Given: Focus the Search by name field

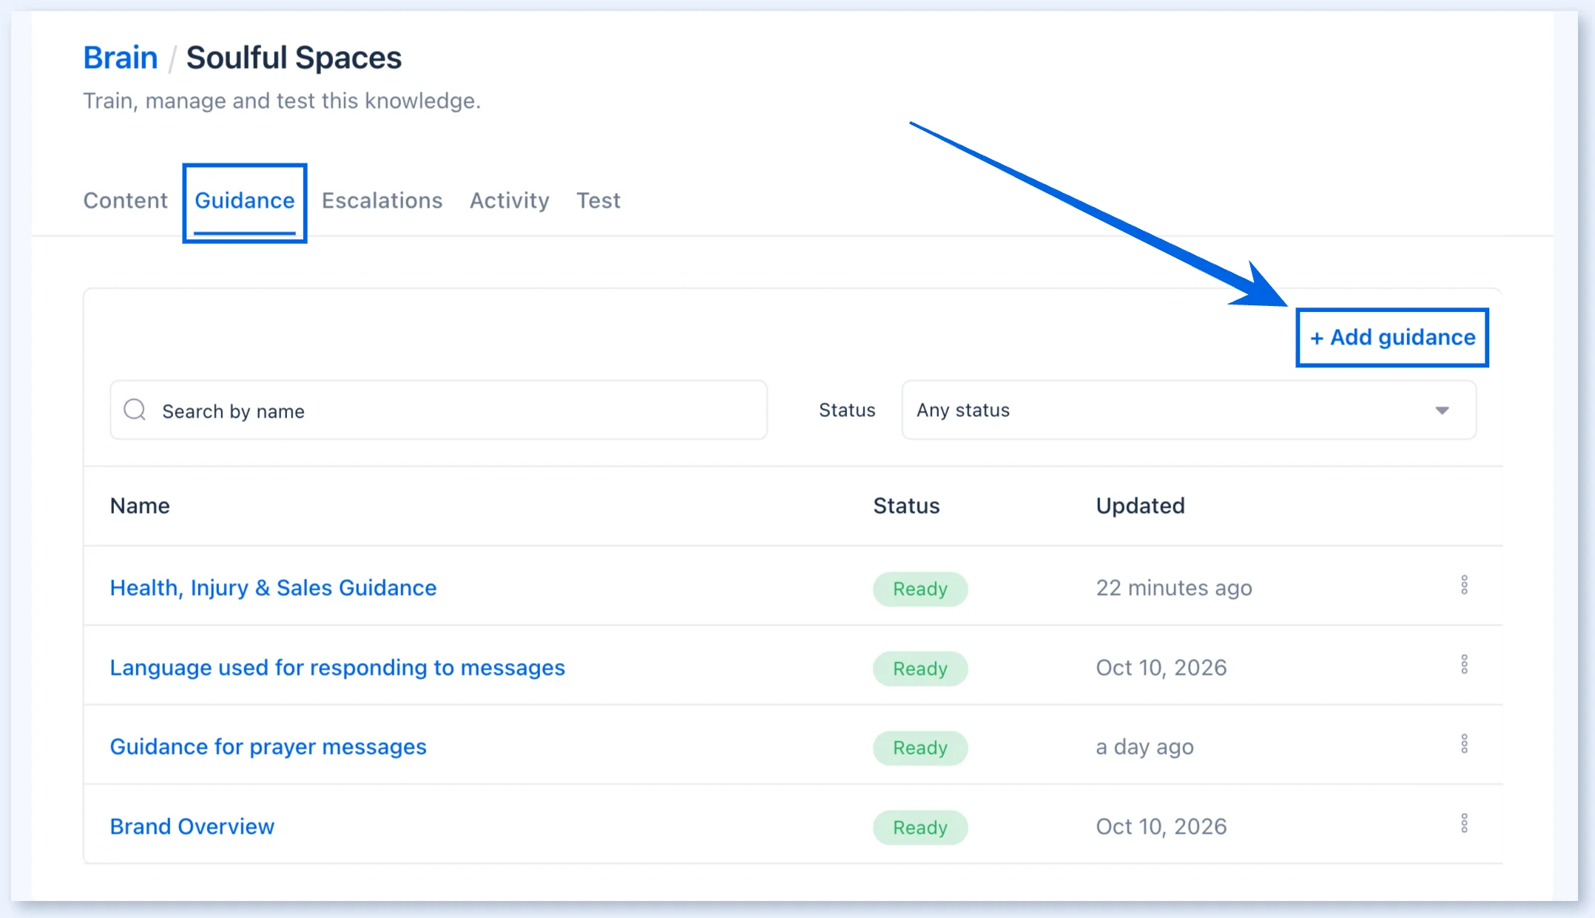Looking at the screenshot, I should (x=439, y=410).
